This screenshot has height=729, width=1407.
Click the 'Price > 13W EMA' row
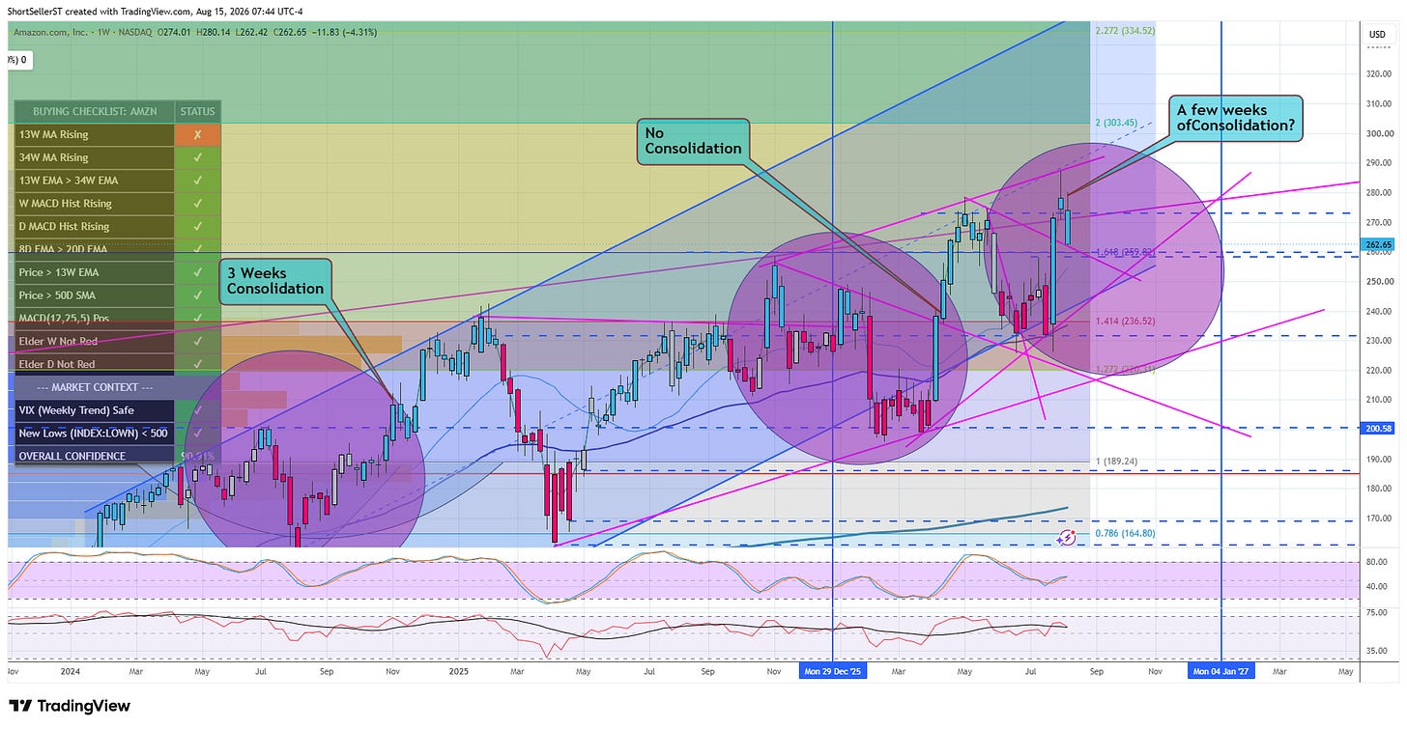point(94,272)
